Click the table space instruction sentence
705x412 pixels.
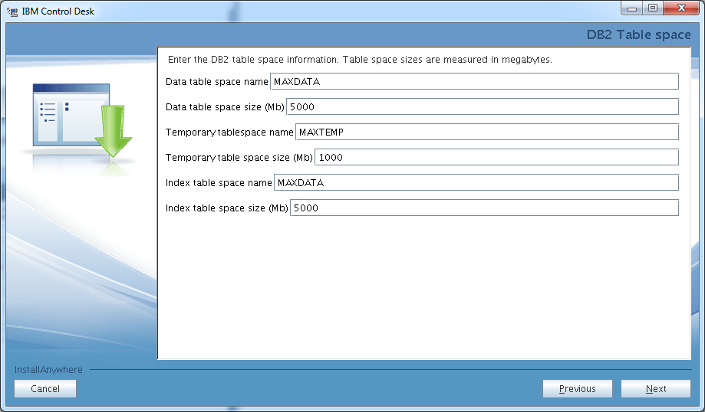click(x=360, y=60)
